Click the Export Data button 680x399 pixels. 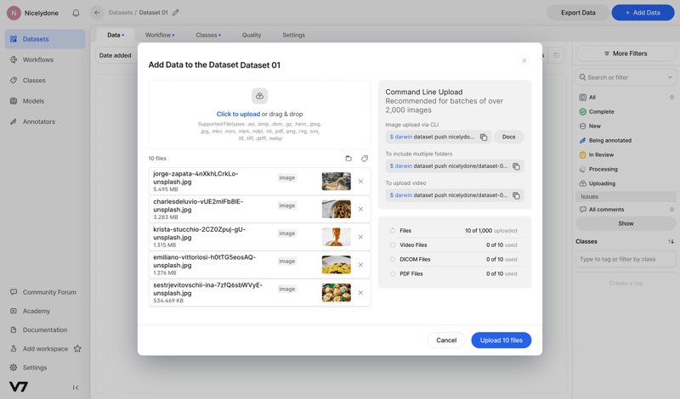click(578, 13)
